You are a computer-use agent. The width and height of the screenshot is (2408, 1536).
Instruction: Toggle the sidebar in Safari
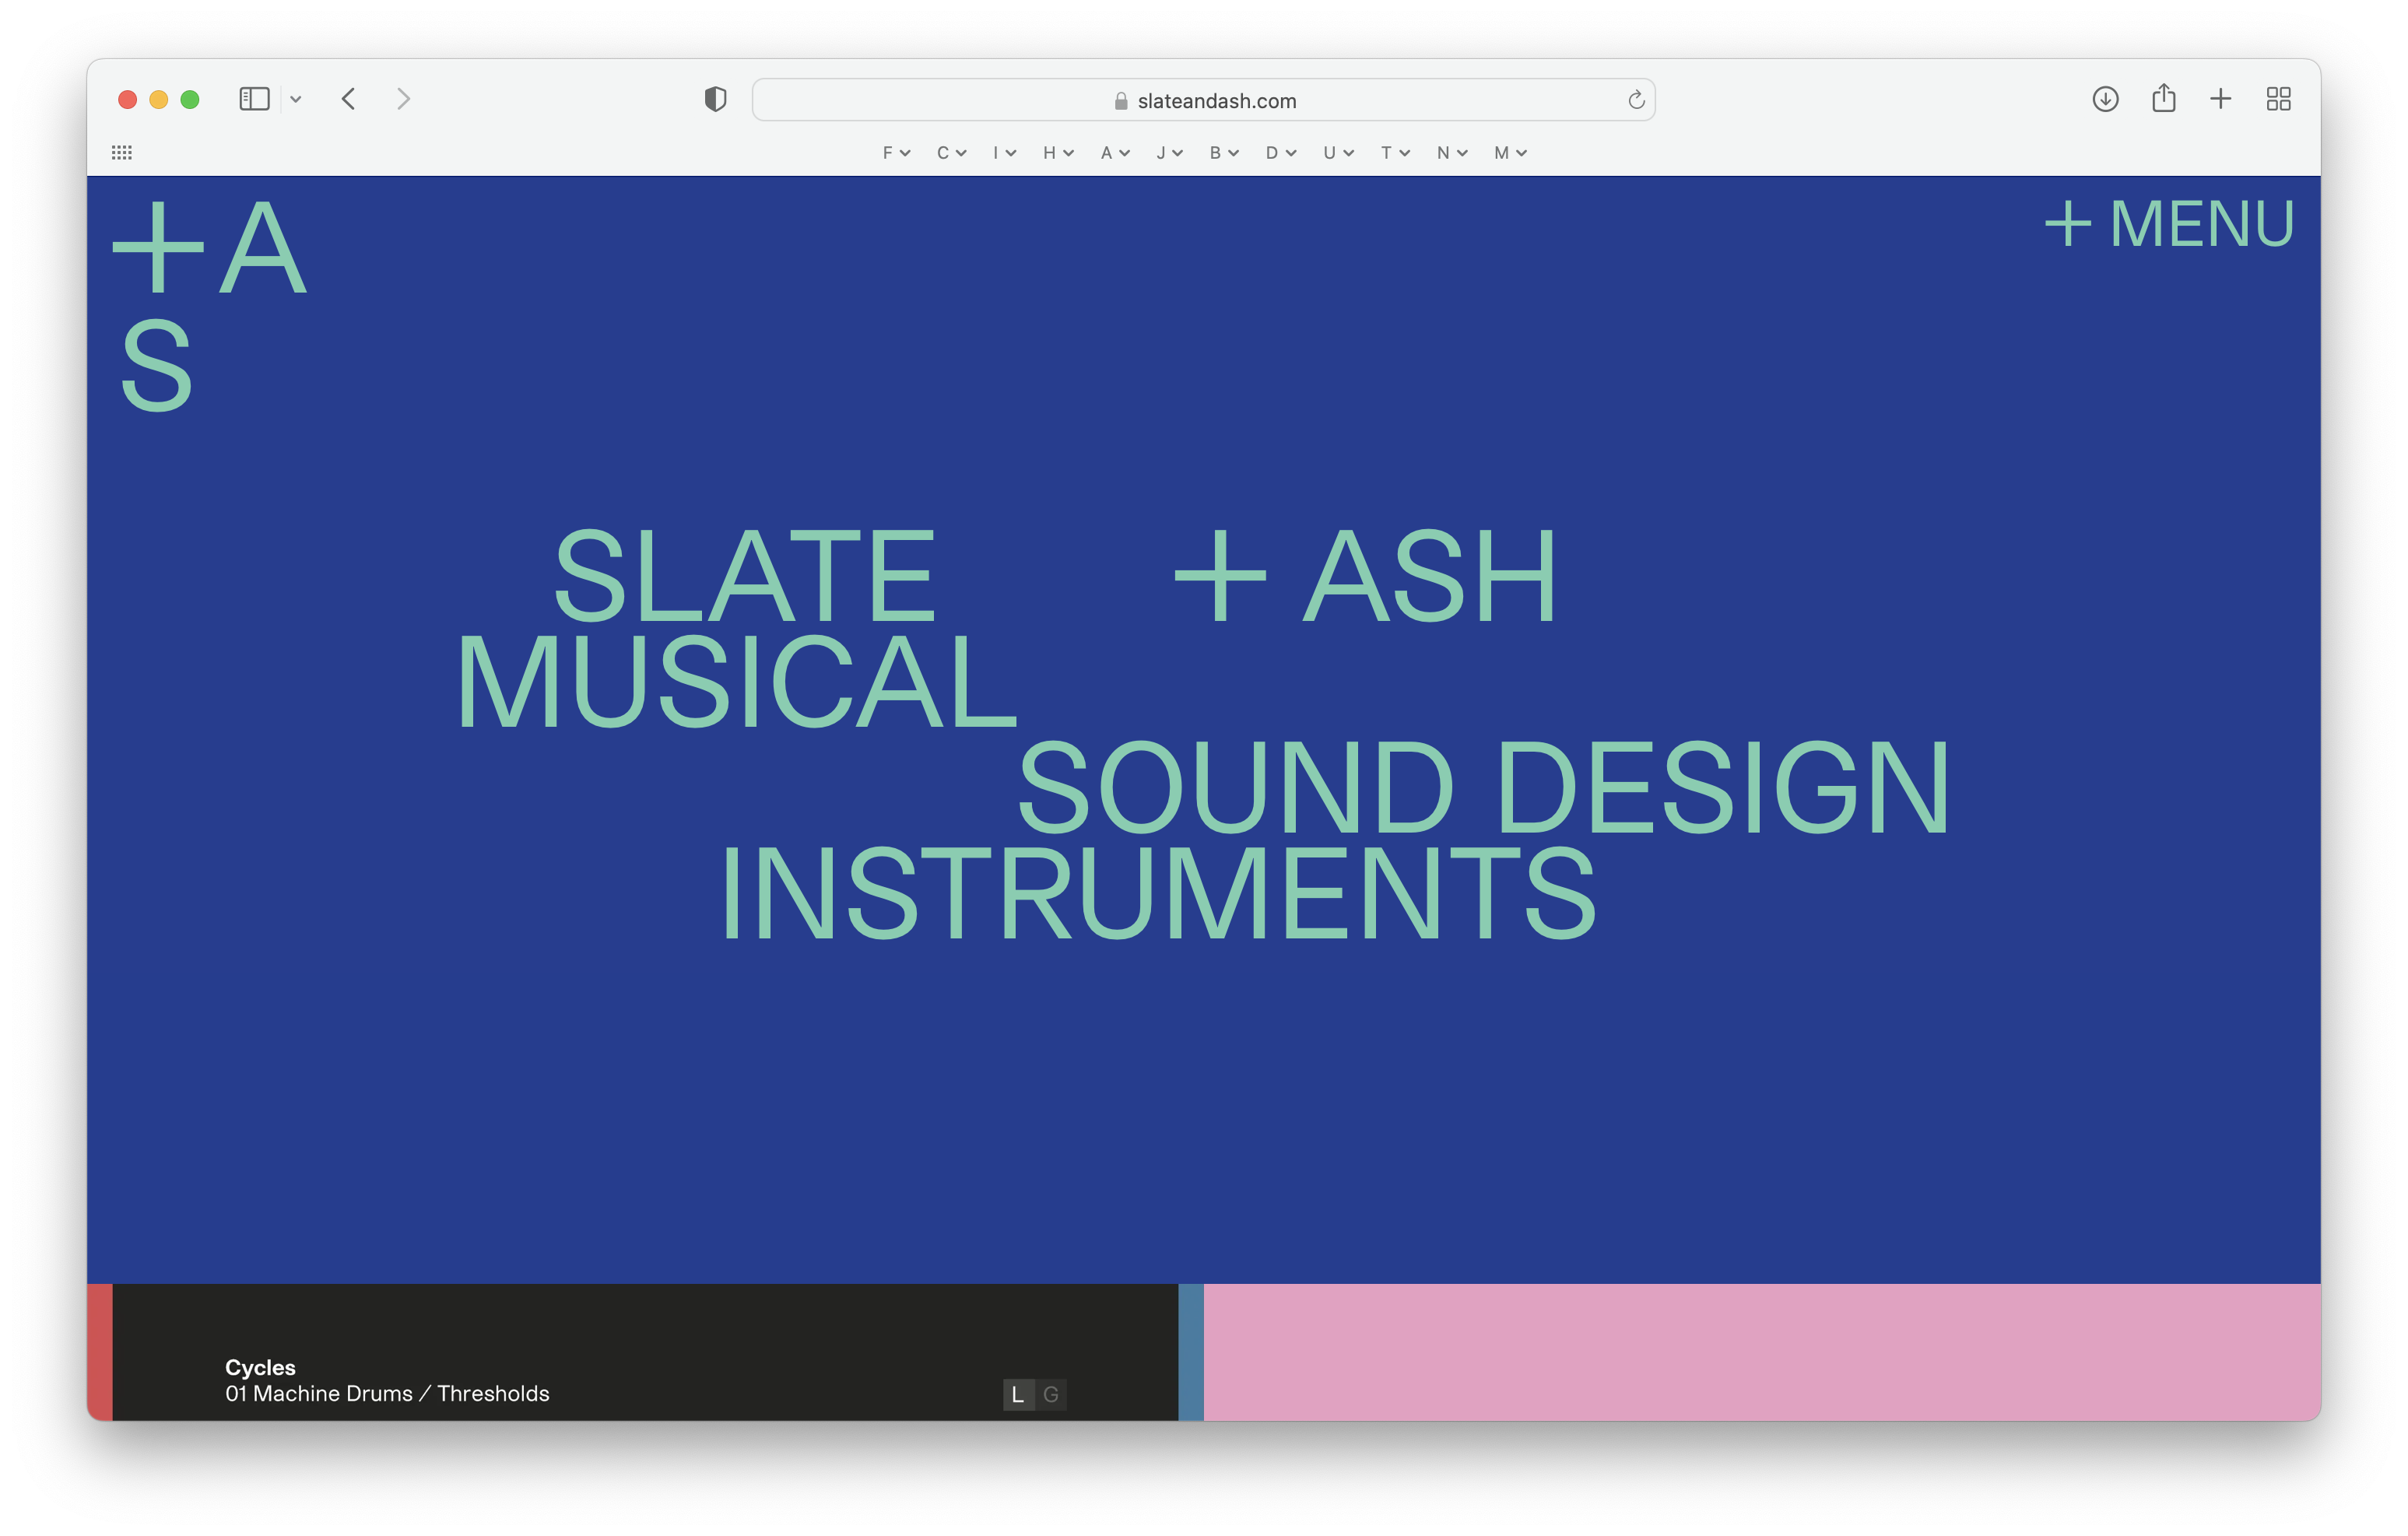coord(256,99)
